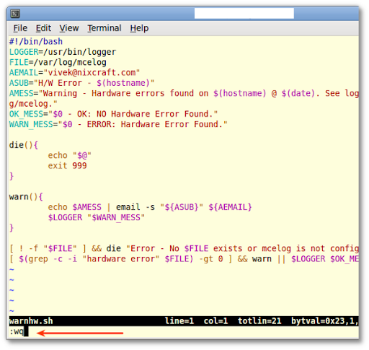This screenshot has height=350, width=369.
Task: Click the exit 999 line
Action: click(x=67, y=166)
